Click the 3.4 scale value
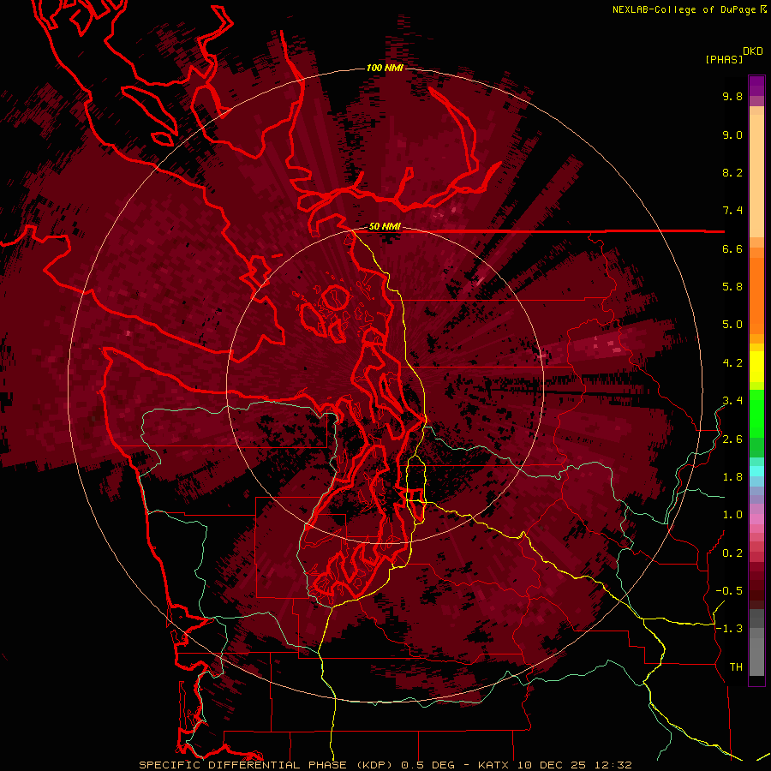Screen dimensions: 771x771 tap(732, 401)
